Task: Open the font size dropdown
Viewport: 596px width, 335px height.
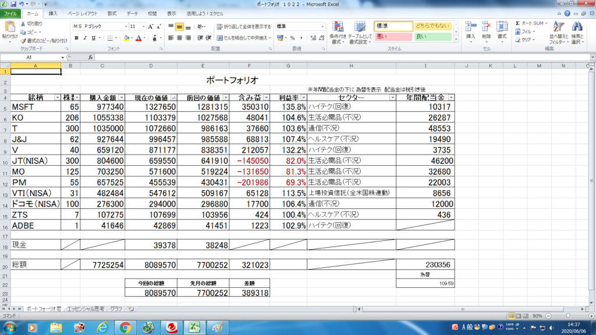Action: pos(143,27)
